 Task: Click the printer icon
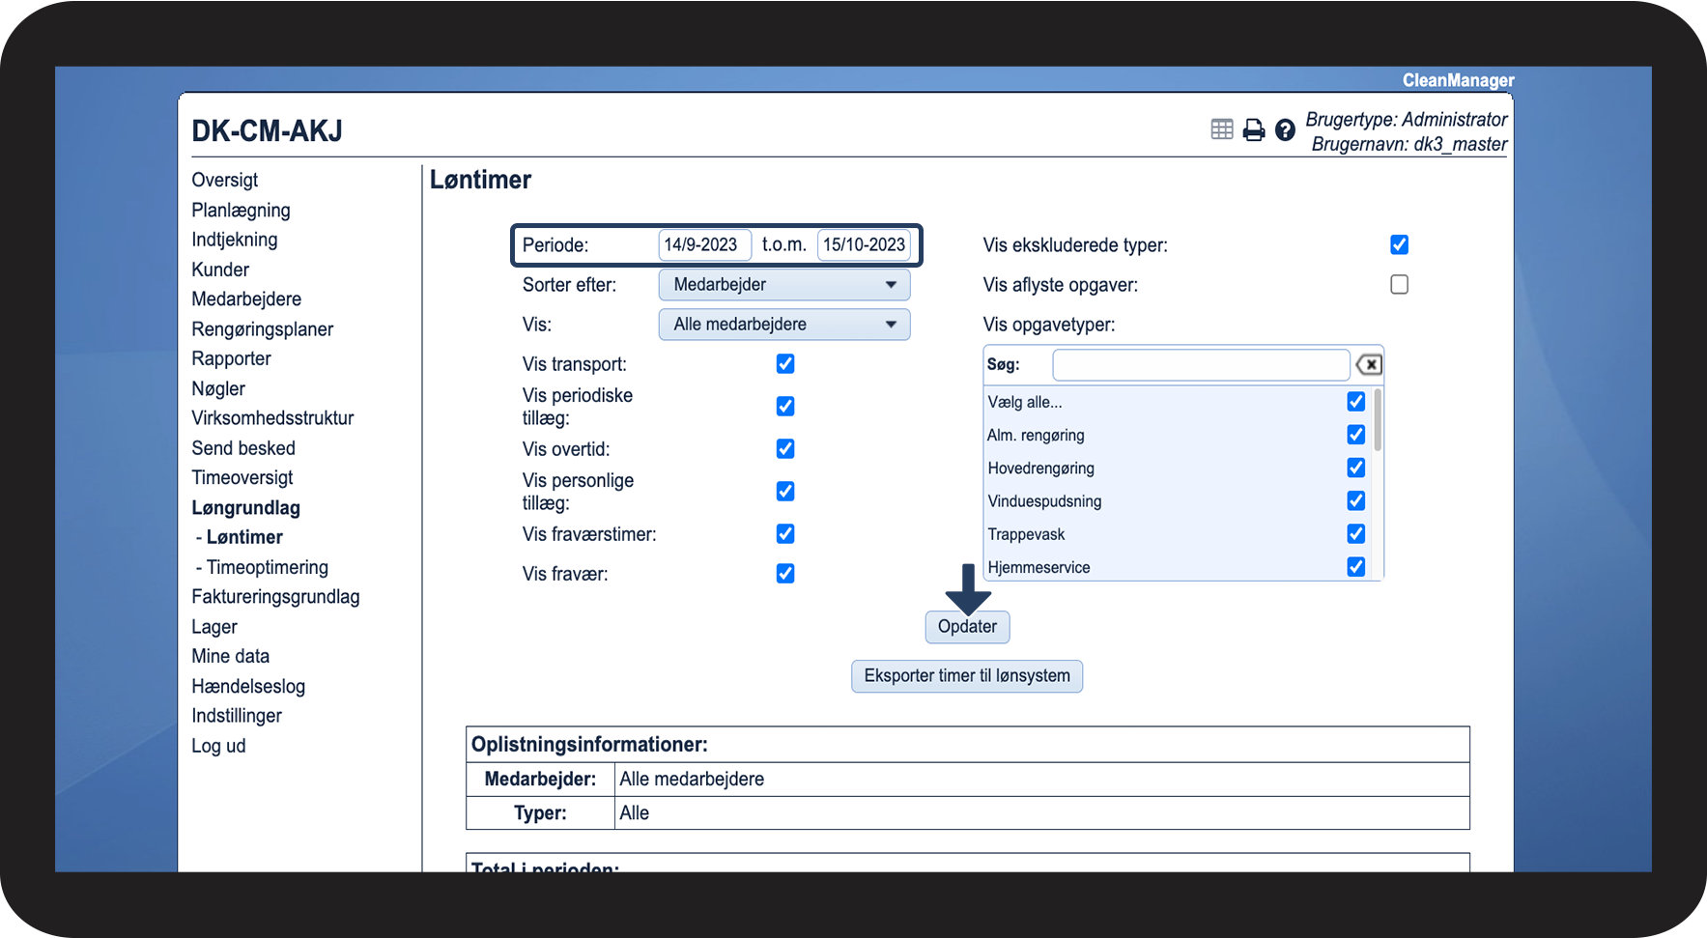coord(1253,129)
